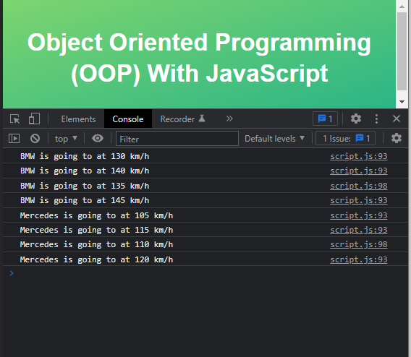Select the 'Mercedes is going to at 120 km/h' message
The width and height of the screenshot is (411, 357).
[96, 259]
